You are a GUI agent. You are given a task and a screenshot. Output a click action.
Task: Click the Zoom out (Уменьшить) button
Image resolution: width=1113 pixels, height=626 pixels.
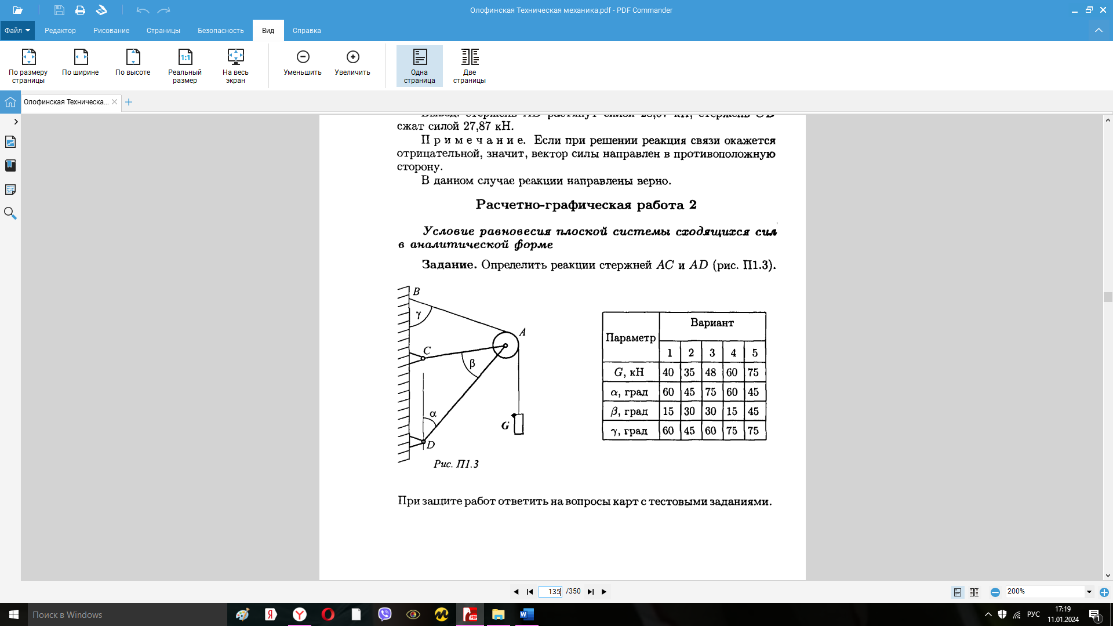click(x=303, y=57)
